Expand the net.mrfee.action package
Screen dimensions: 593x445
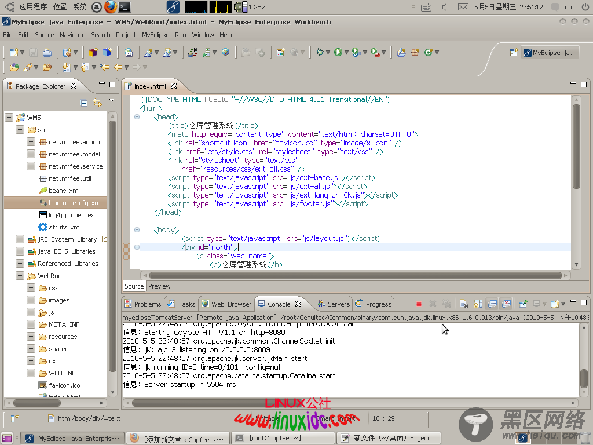point(31,141)
